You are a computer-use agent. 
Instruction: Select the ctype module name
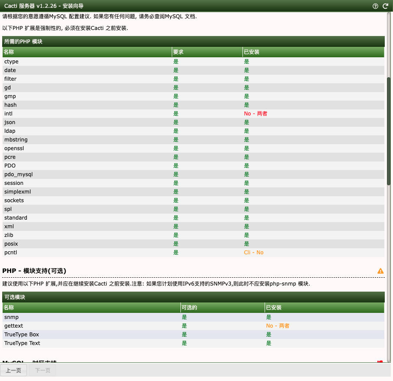[11, 62]
